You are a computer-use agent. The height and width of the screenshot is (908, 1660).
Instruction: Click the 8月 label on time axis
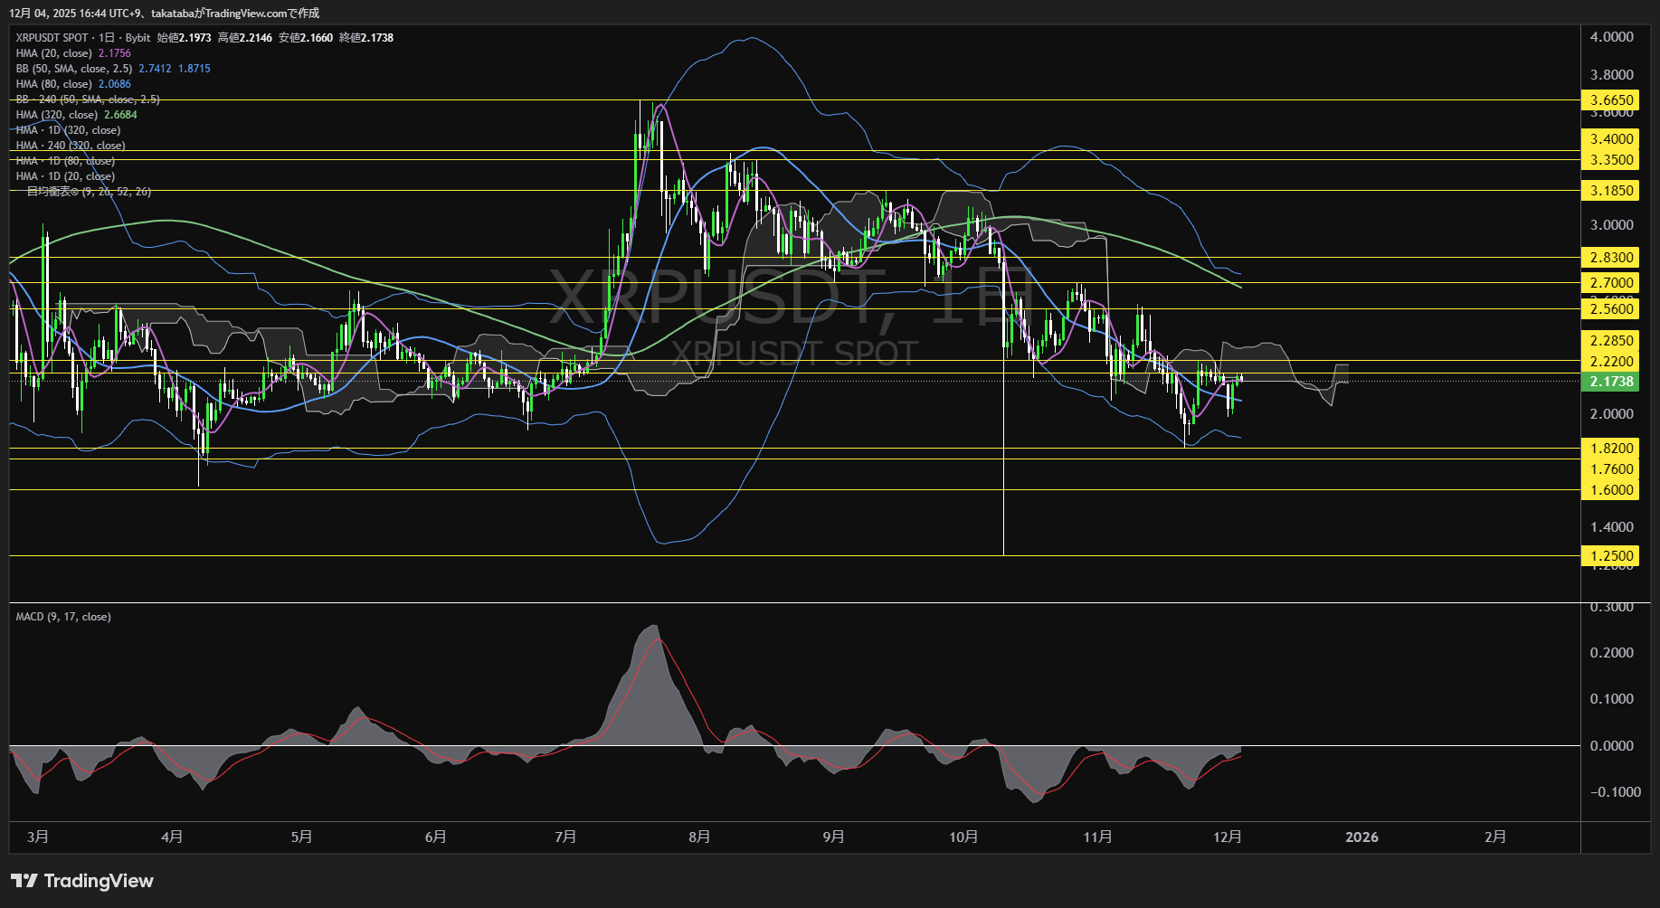(699, 837)
